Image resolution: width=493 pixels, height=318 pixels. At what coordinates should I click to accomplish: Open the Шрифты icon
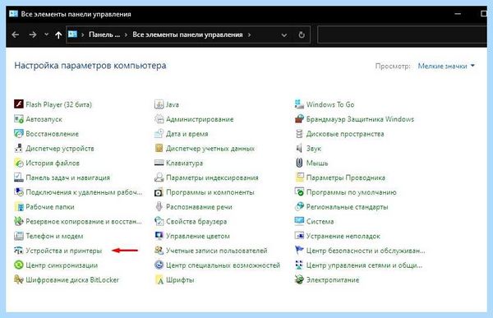pos(159,279)
